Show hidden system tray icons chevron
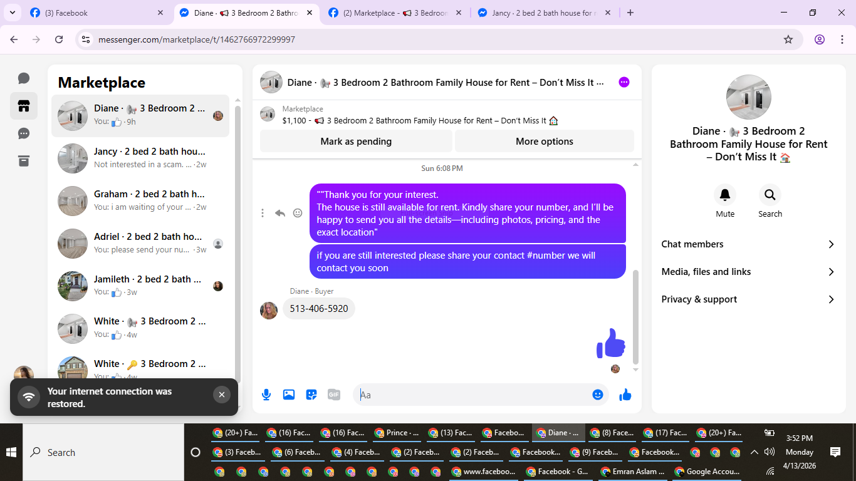The height and width of the screenshot is (481, 856). [754, 452]
